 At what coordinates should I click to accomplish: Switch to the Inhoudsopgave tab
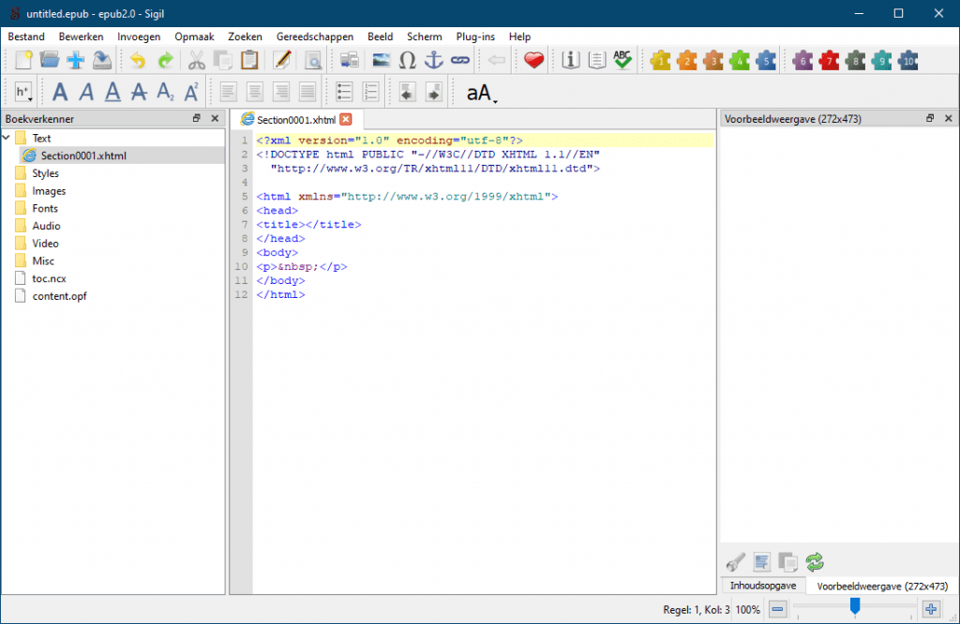pyautogui.click(x=763, y=585)
